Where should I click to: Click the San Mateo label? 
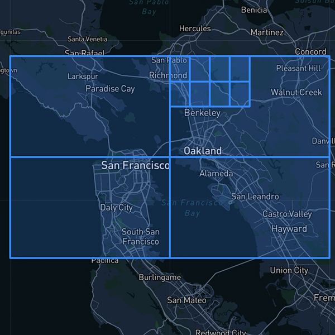186,300
